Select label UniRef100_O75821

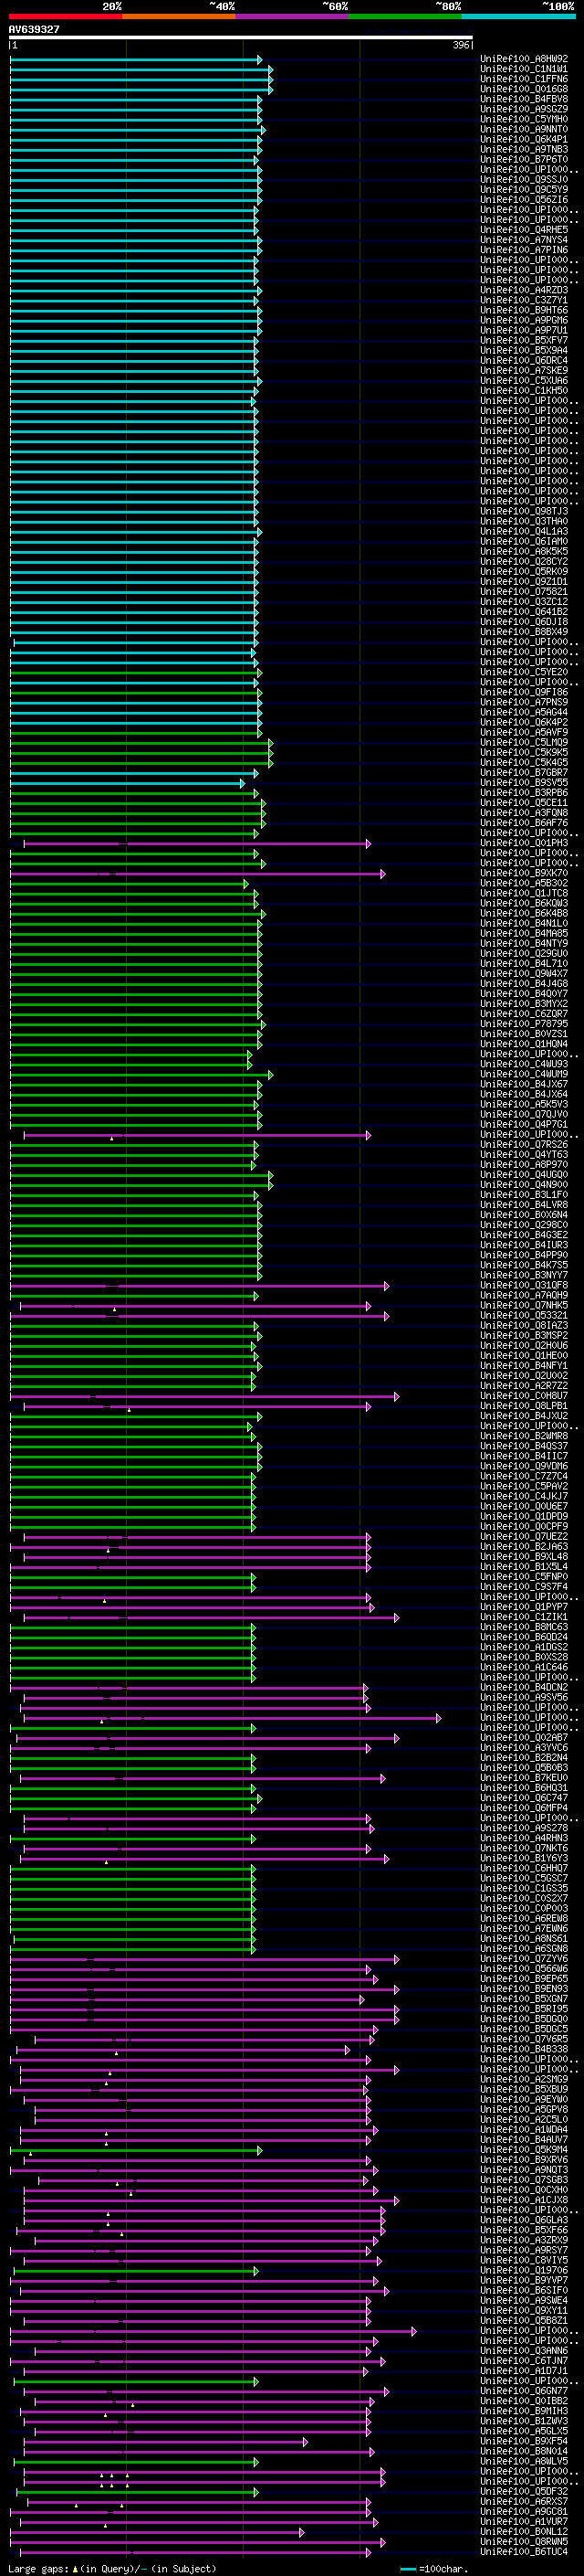click(524, 591)
